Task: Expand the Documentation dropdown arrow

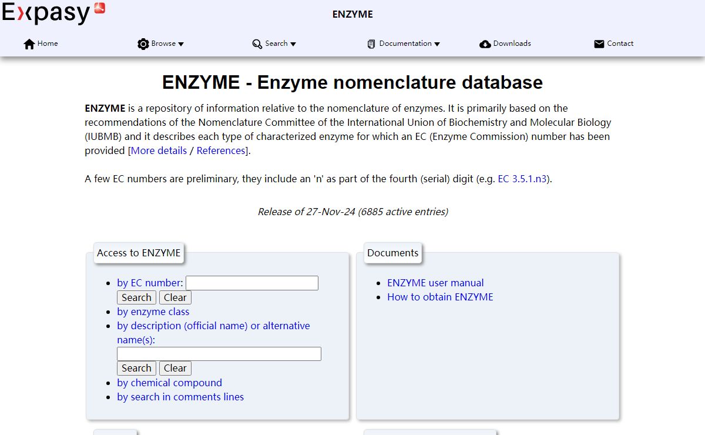Action: (437, 44)
